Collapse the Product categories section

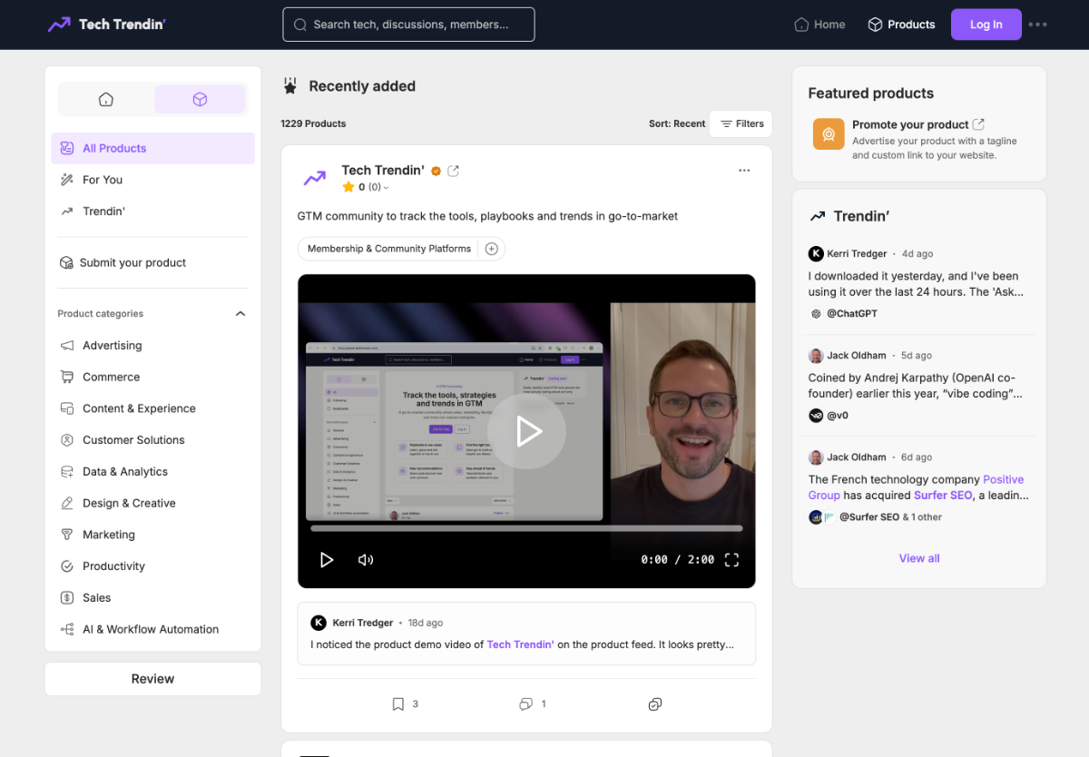tap(240, 314)
